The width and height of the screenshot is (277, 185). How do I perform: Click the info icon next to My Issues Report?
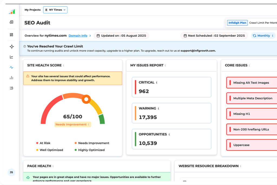coord(165,65)
